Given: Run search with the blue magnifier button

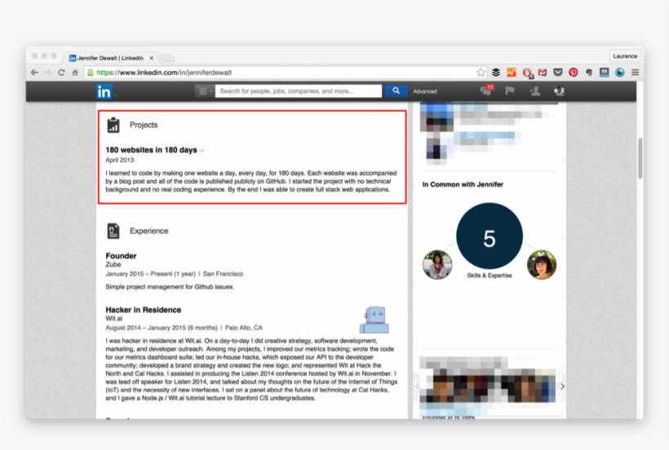Looking at the screenshot, I should point(396,90).
